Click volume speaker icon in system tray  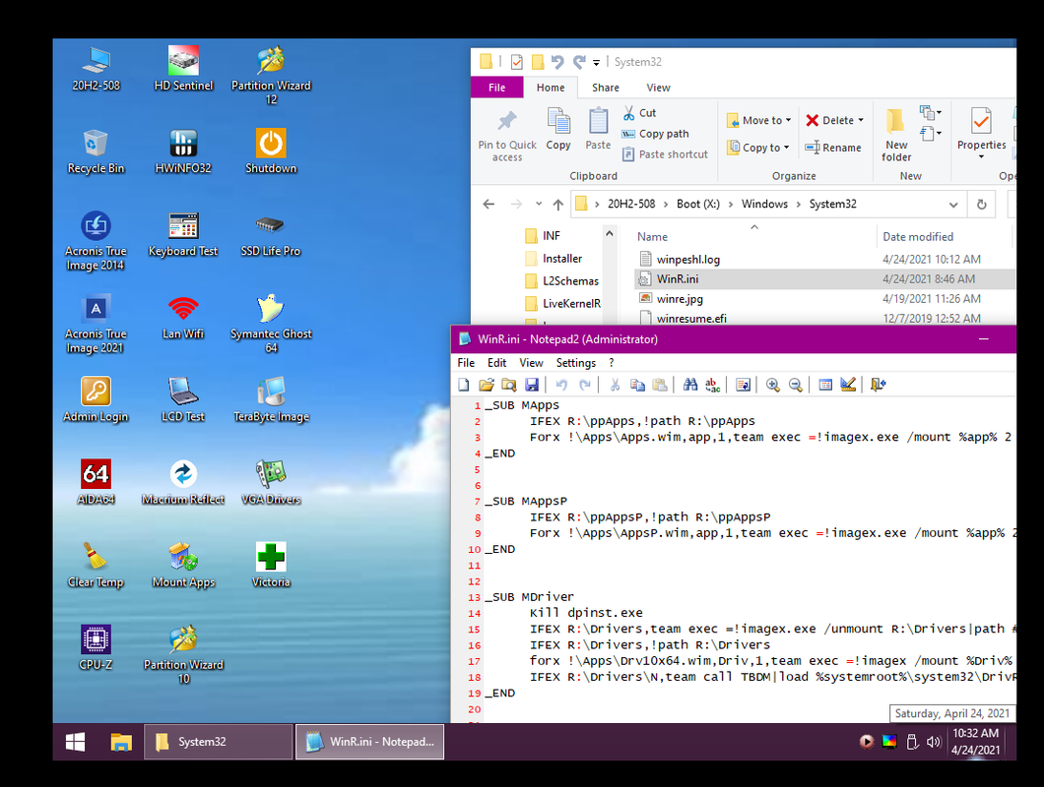[x=934, y=742]
